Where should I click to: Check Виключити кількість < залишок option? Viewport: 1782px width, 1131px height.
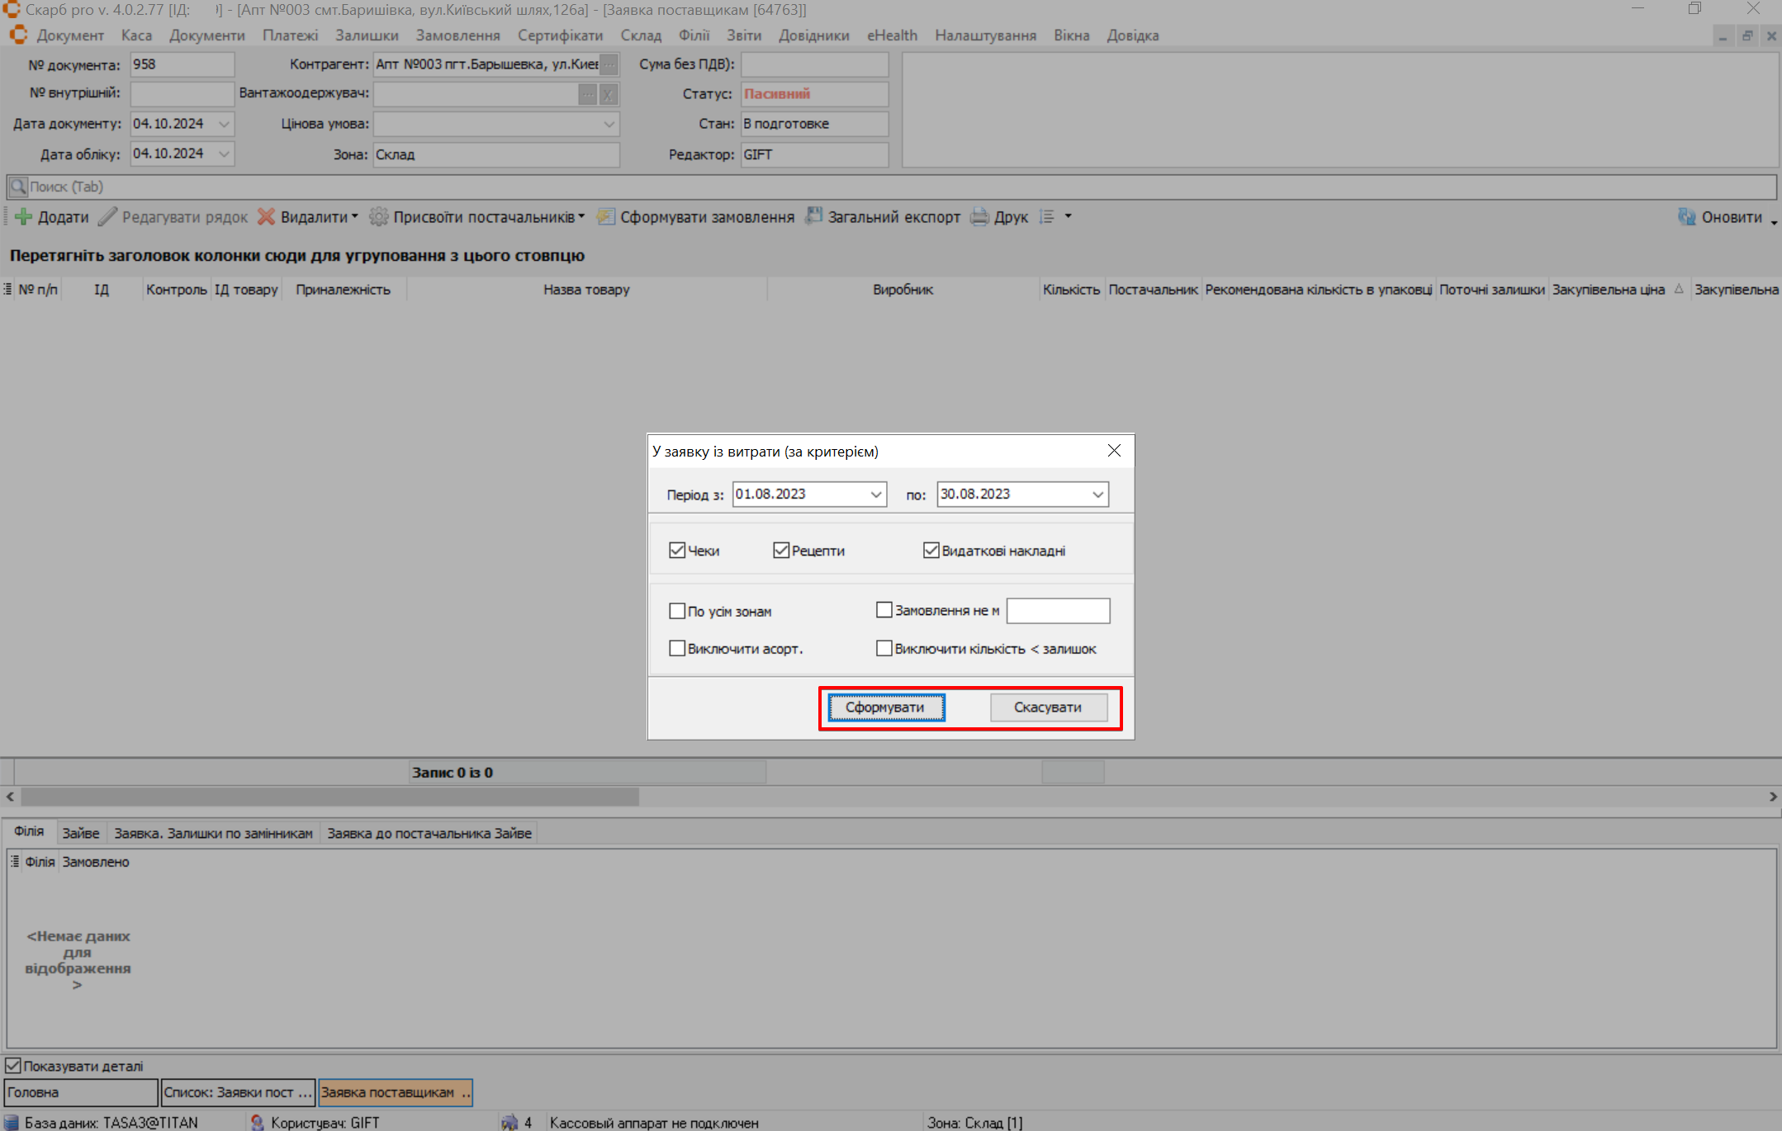coord(884,649)
